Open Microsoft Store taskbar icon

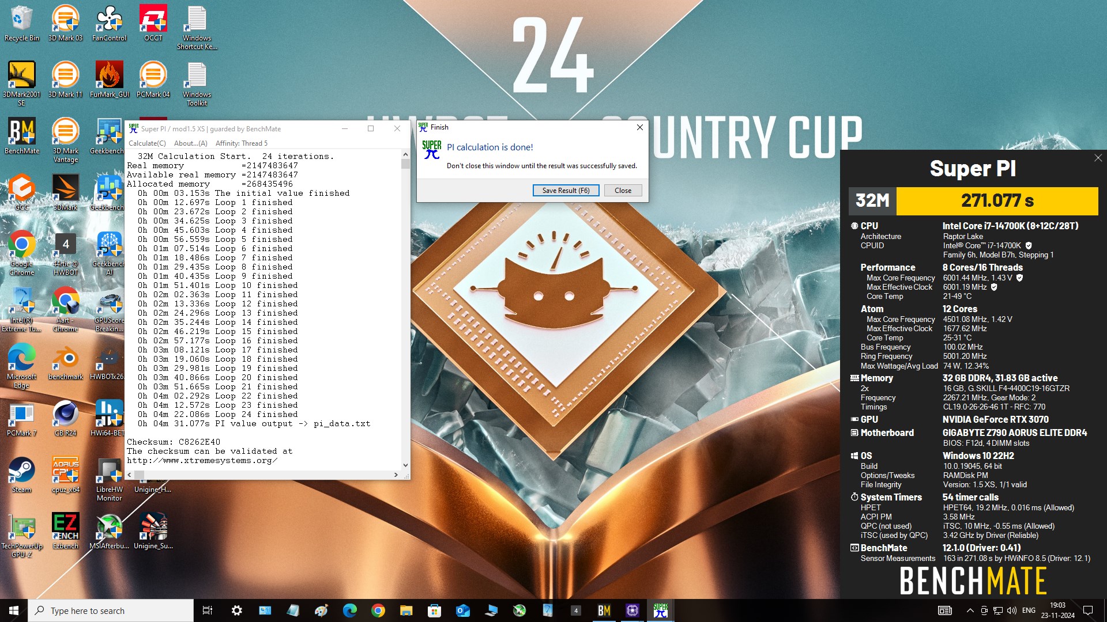(434, 610)
